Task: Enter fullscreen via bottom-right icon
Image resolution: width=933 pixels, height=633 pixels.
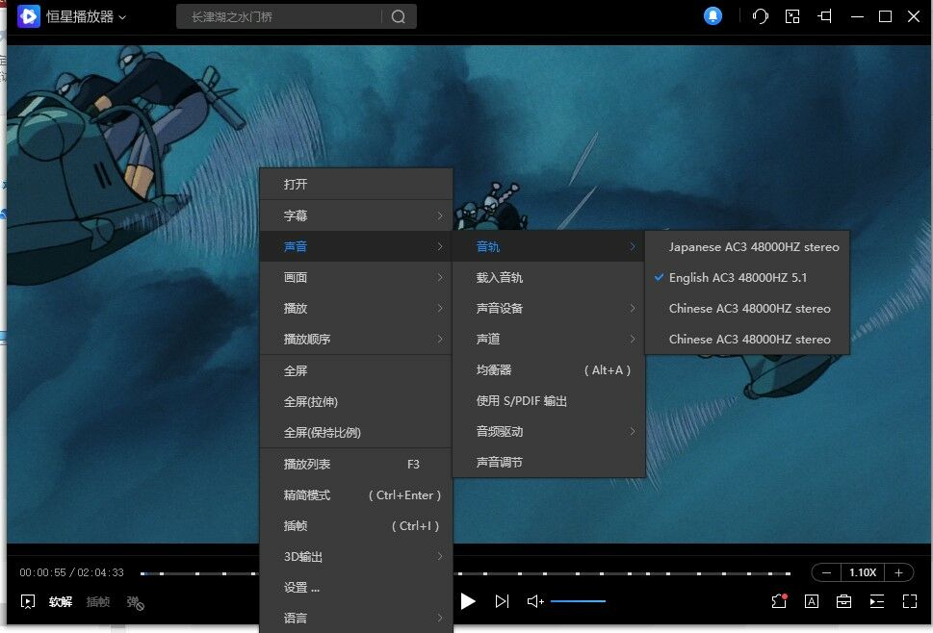Action: [910, 601]
